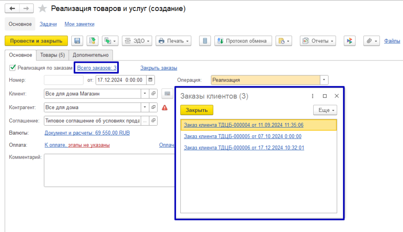Click the Save document floppy disk icon
Screen dimensions: 403x232
78,41
